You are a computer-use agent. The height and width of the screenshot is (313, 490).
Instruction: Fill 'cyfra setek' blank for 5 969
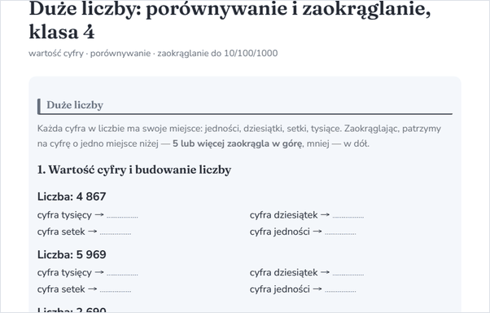click(x=116, y=289)
